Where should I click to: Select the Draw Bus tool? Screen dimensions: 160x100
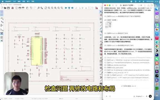click(101, 28)
